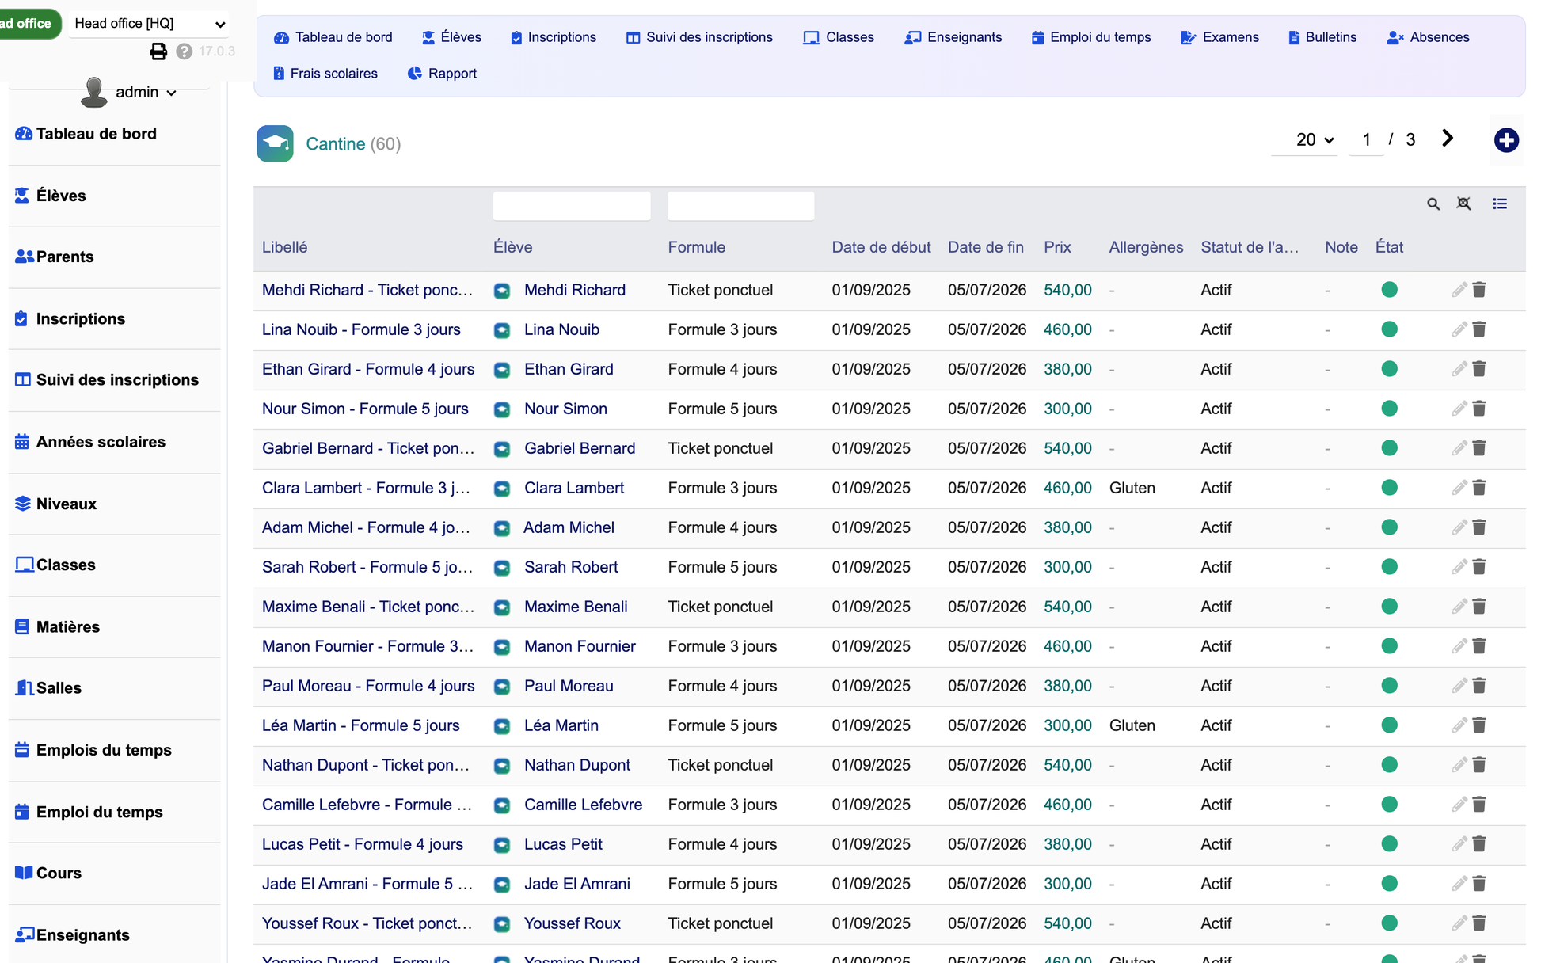Screen dimensions: 1541x963
Task: Open the Examens top menu item
Action: pos(1219,37)
